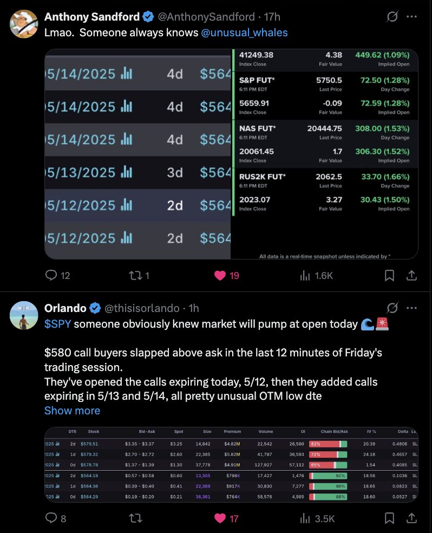
Task: Reply to Anthony Sandford's tweet
Action: pyautogui.click(x=57, y=275)
